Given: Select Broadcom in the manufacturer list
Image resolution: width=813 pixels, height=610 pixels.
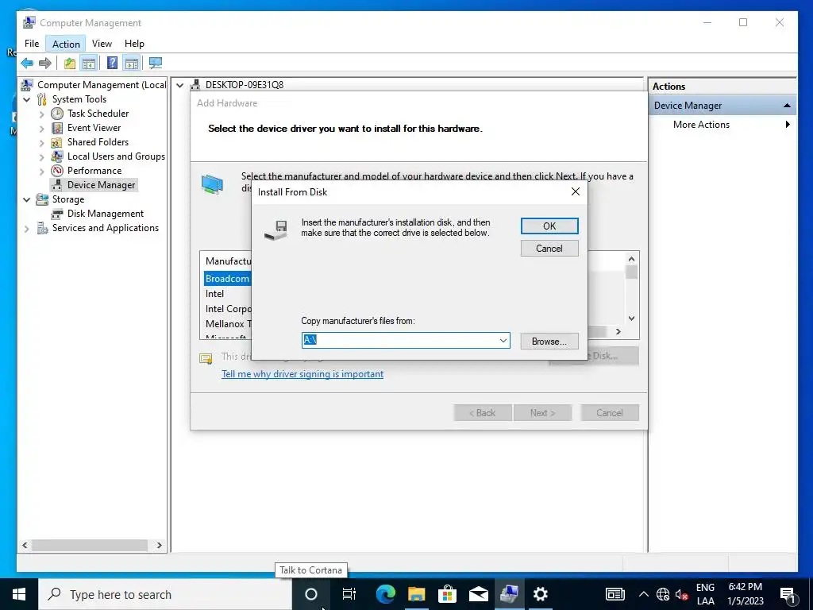Looking at the screenshot, I should 227,279.
